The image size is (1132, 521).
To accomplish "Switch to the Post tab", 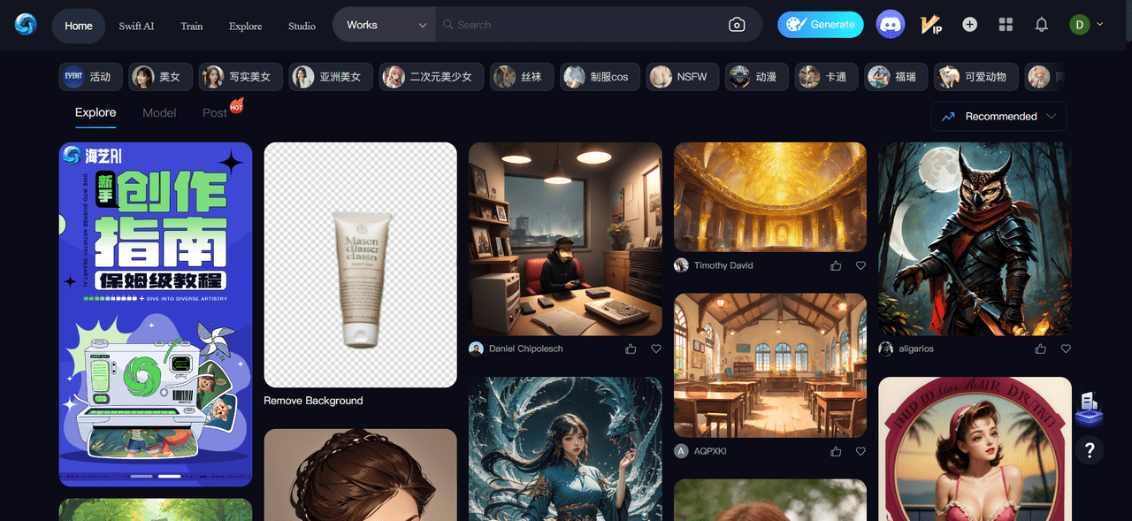I will click(x=215, y=112).
